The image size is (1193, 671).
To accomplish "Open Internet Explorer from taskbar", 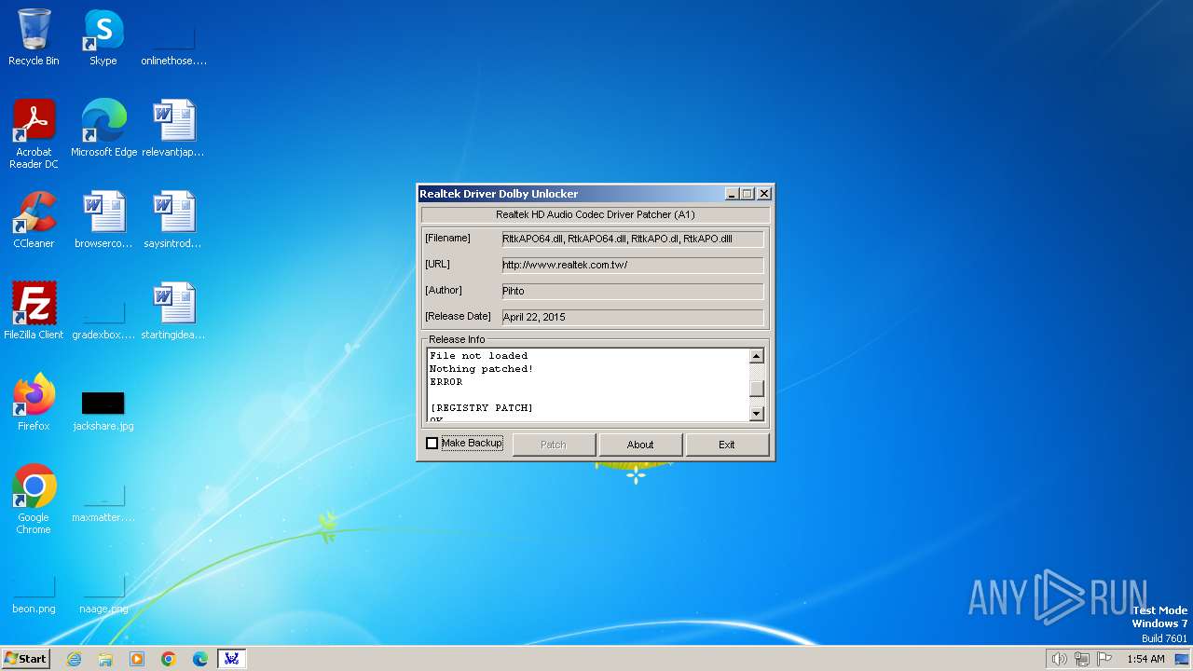I will [74, 659].
